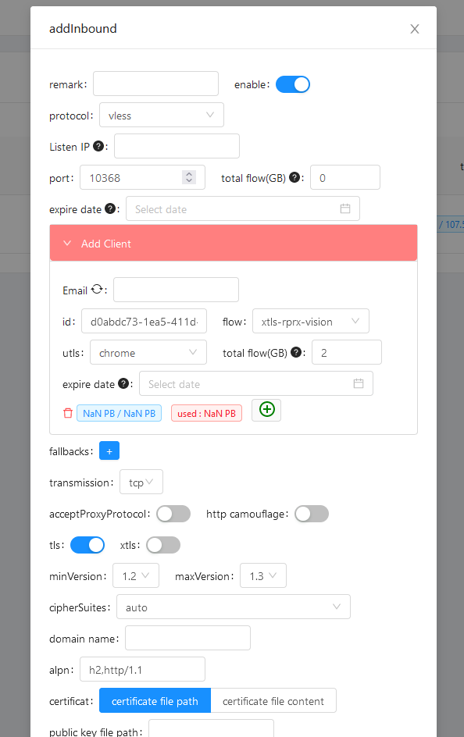Turn off the tls switch
This screenshot has width=464, height=737.
click(87, 545)
